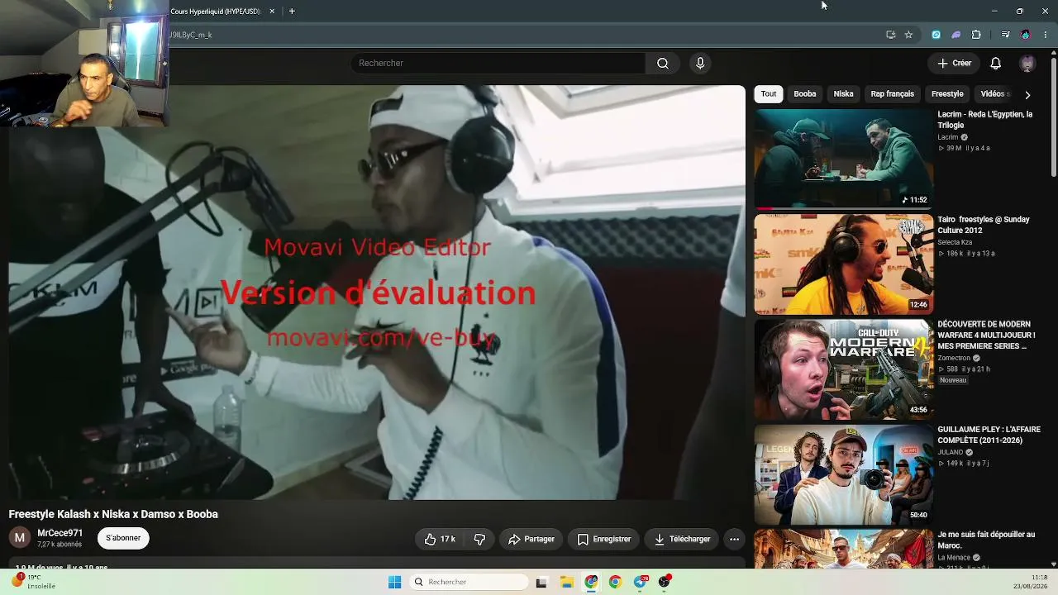The width and height of the screenshot is (1058, 595).
Task: Click the Windows taskbar Rechercher search box
Action: [469, 582]
